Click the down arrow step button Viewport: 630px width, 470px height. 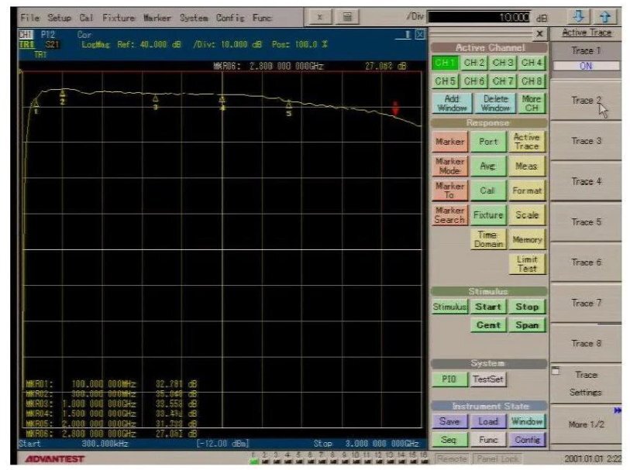point(578,16)
